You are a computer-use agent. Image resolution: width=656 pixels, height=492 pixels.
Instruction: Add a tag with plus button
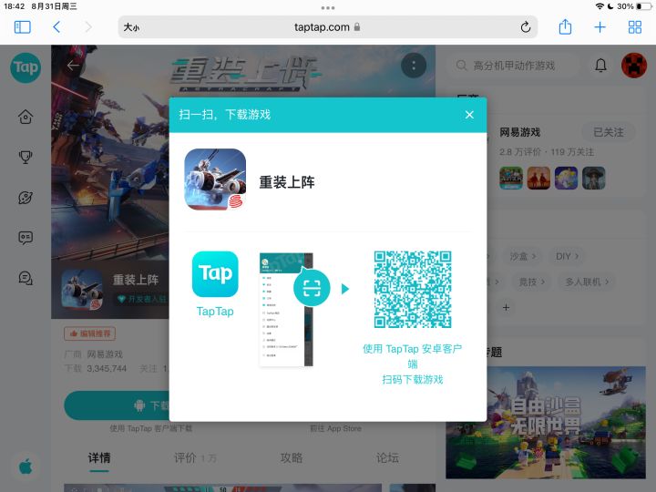point(506,308)
